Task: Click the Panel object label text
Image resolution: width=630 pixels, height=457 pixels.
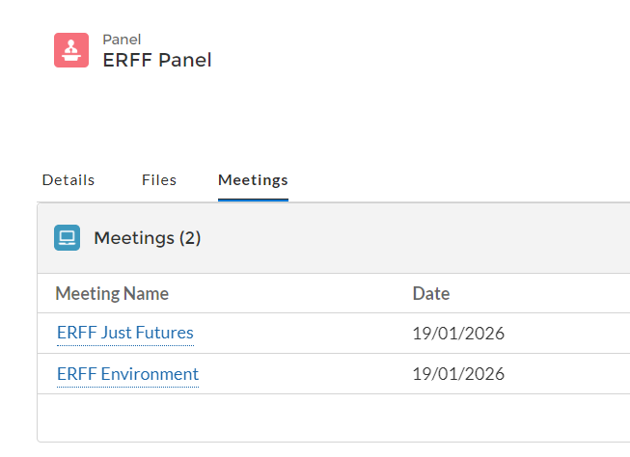Action: click(122, 40)
